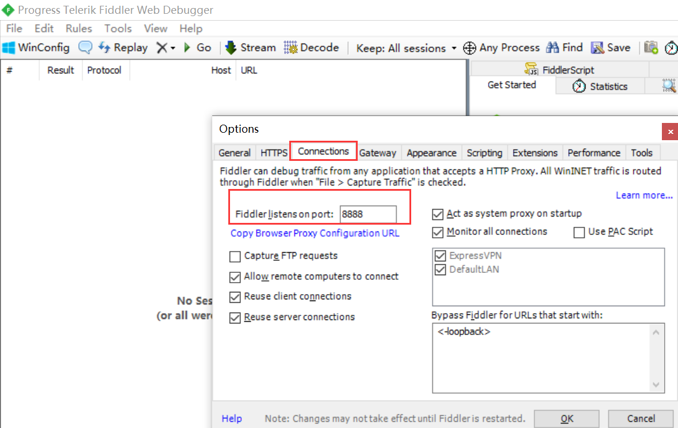Screen dimensions: 678x428
Task: Open the Remove sessions X dropdown arrow
Action: pyautogui.click(x=173, y=48)
